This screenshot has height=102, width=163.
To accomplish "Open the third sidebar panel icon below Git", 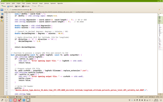I will (x=2, y=21).
